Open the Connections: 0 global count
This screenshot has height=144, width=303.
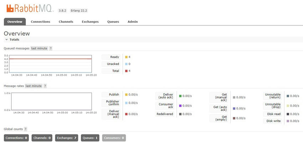(x=16, y=138)
